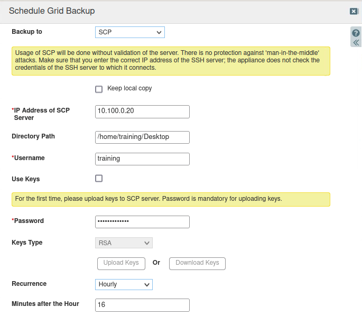Image resolution: width=362 pixels, height=316 pixels.
Task: Close the Schedule Grid Backup dialog
Action: (354, 11)
